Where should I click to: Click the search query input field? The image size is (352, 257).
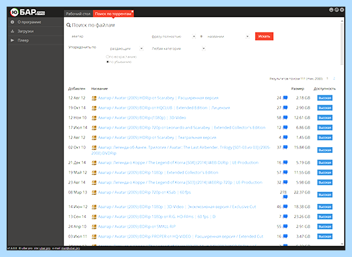(109, 36)
